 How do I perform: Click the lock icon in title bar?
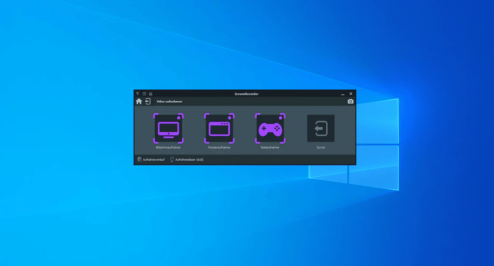151,94
